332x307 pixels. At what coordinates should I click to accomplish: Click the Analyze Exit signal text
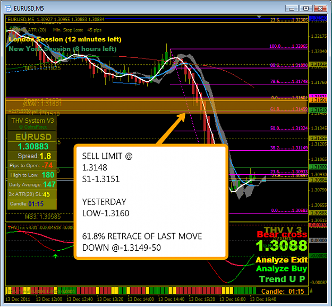[282, 260]
